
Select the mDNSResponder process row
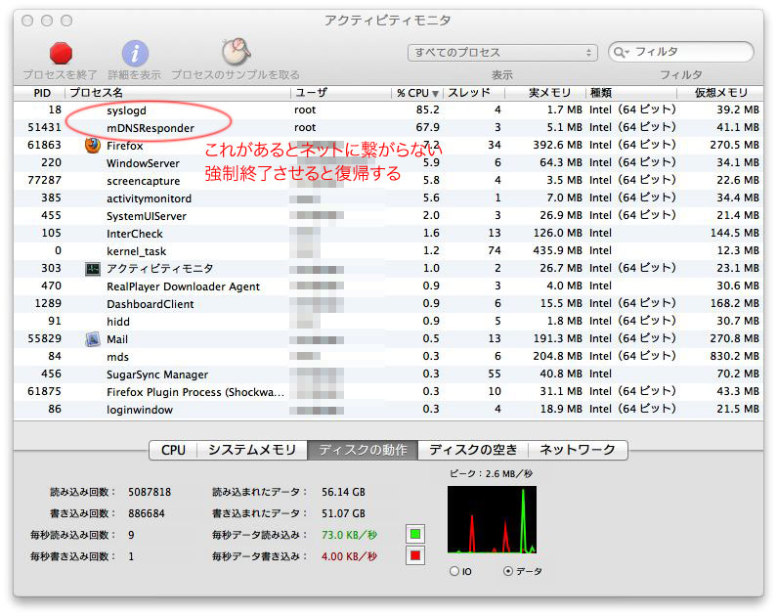(x=389, y=128)
